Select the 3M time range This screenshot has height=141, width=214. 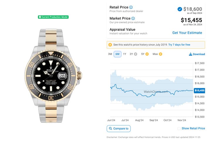click(x=110, y=54)
